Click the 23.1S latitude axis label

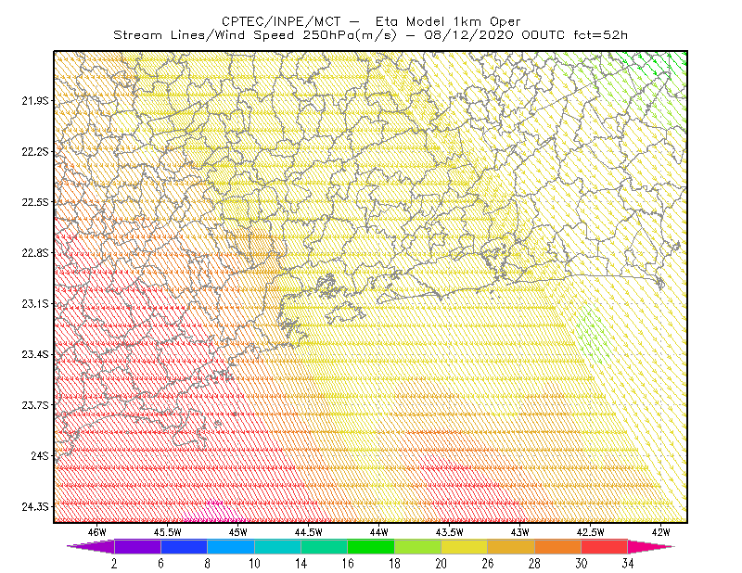35,304
